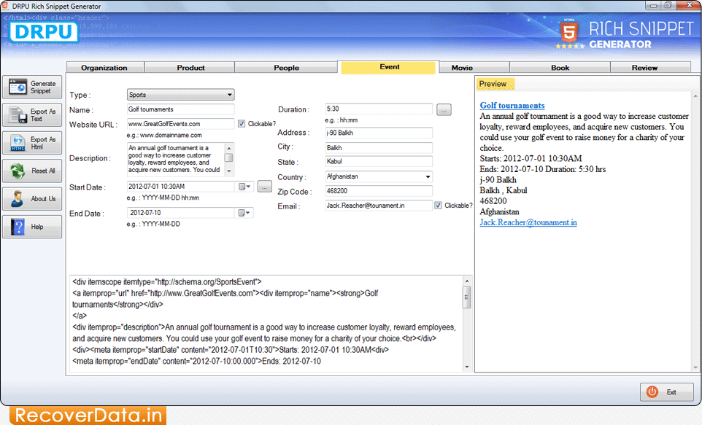Click the State field showing Kabul

click(x=379, y=162)
